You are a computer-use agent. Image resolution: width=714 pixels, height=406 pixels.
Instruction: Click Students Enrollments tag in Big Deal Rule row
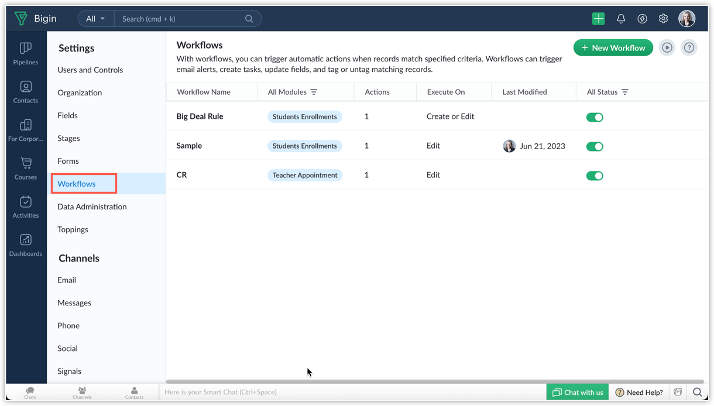(x=304, y=116)
